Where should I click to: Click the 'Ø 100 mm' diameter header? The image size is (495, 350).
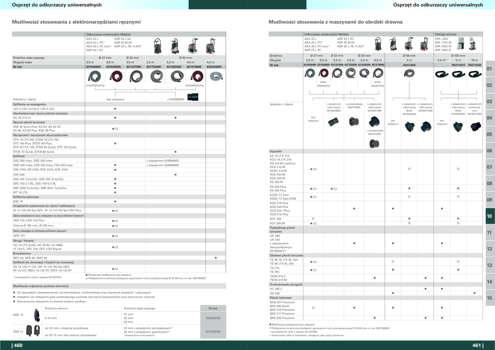[458, 56]
